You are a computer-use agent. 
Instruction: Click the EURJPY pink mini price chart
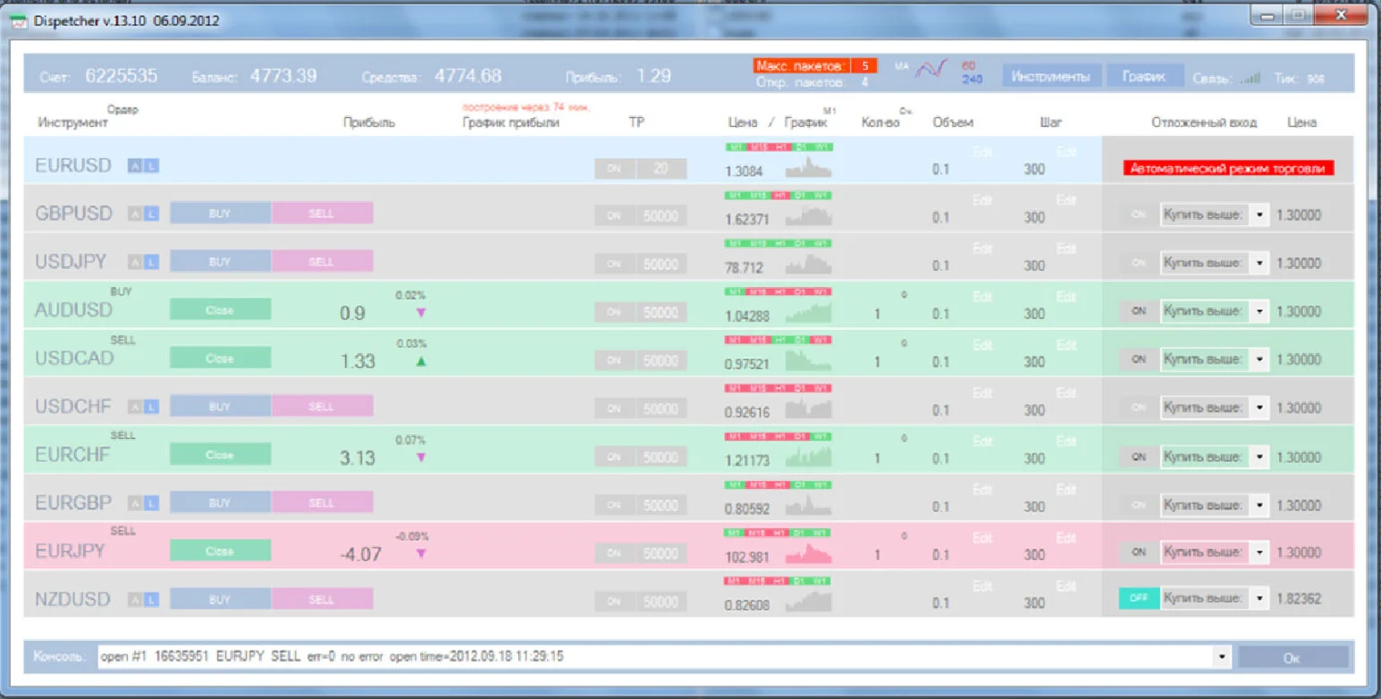tap(808, 553)
